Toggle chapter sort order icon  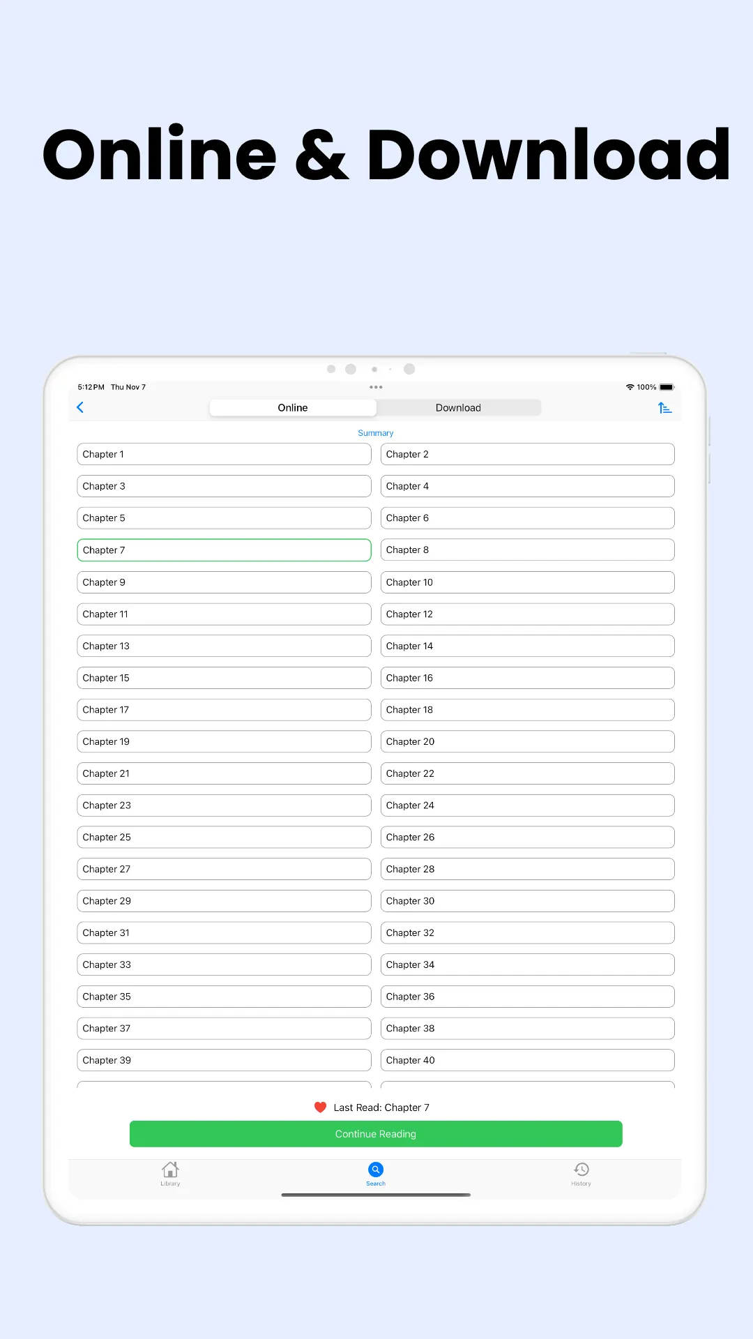(x=664, y=408)
